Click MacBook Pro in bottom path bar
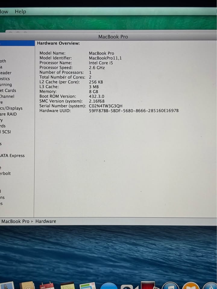Screen dimensions: 217x289 click(15, 221)
